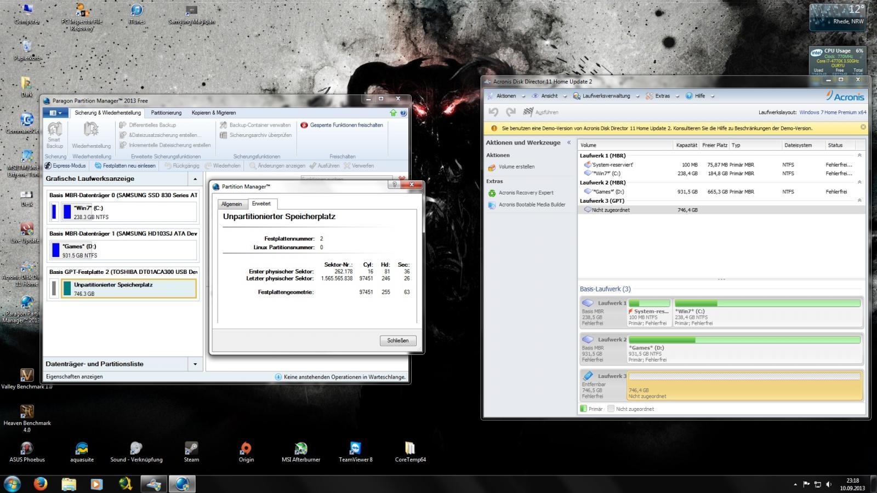Click the Paragon help icon
Viewport: 877px width, 493px height.
point(403,113)
